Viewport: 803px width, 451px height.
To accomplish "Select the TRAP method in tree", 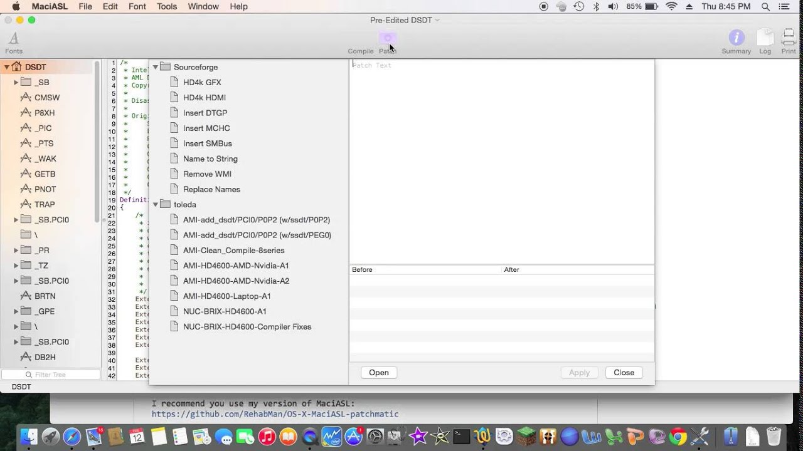I will coord(45,204).
